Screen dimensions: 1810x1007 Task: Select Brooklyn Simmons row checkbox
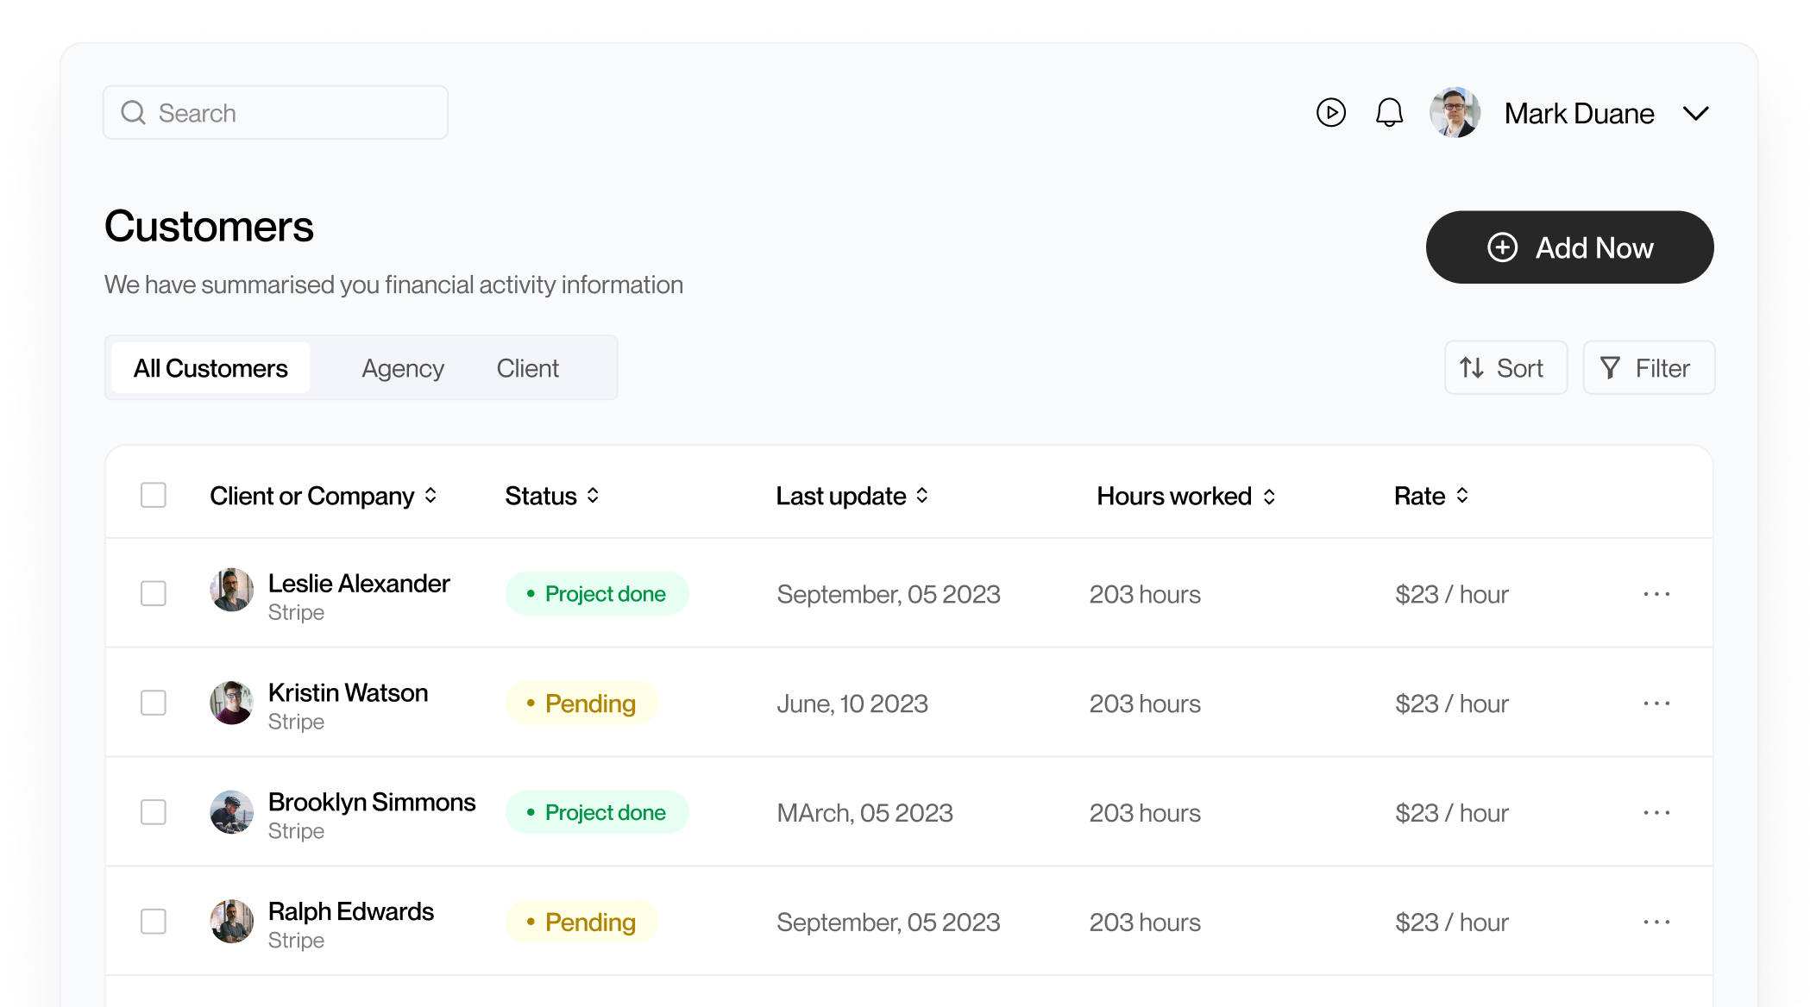(154, 813)
